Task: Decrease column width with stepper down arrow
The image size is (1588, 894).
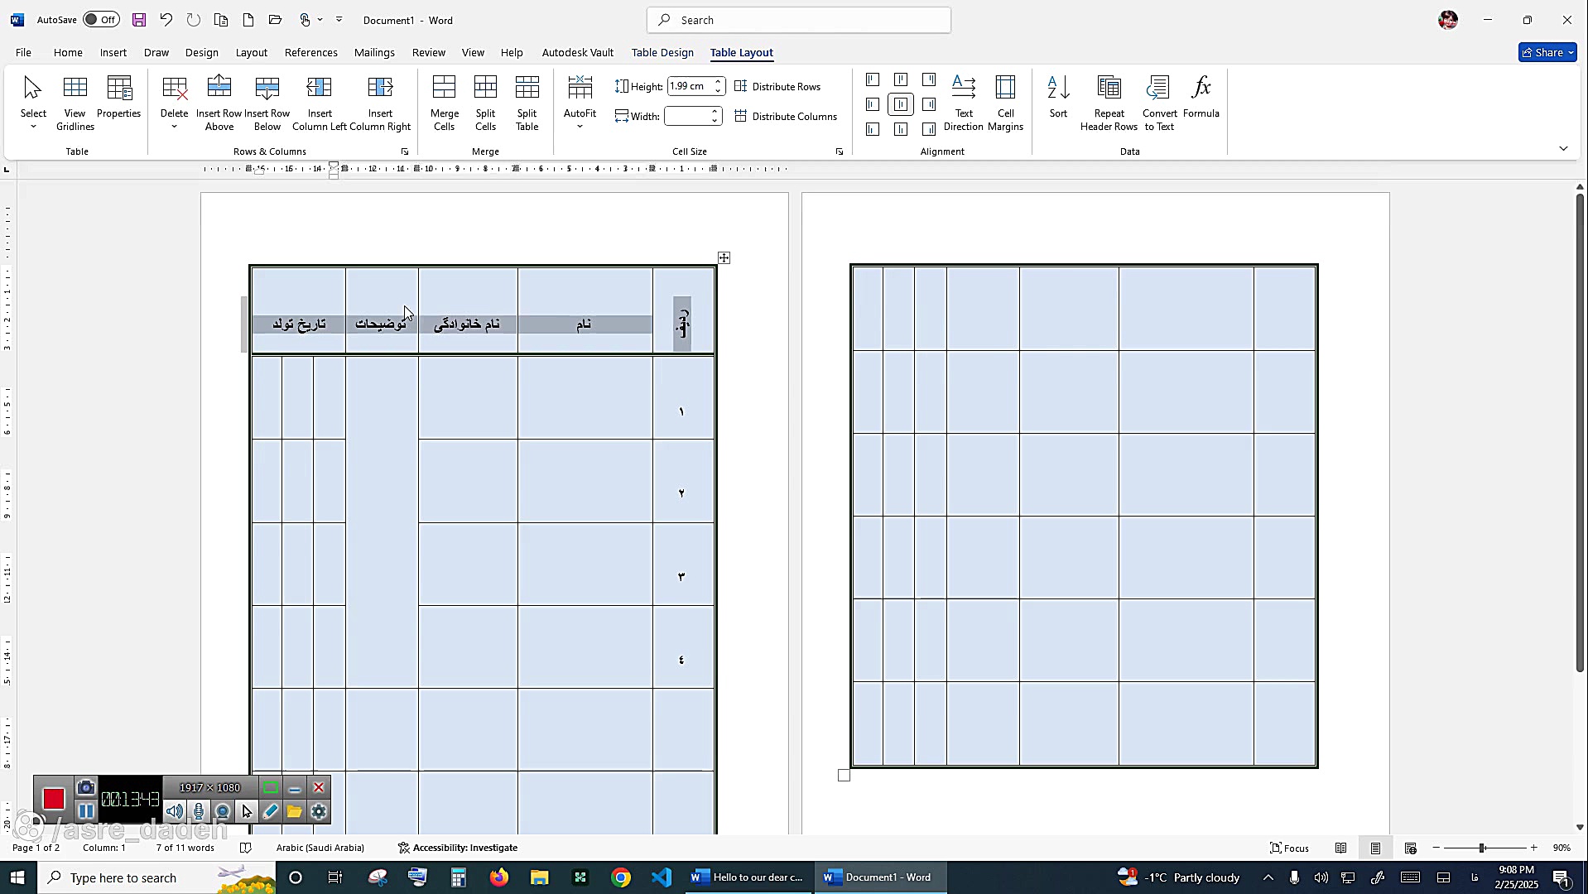Action: point(715,121)
